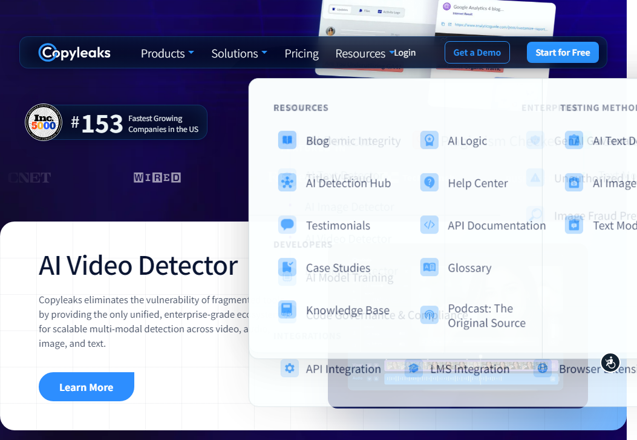
Task: Click the AI Image camera icon
Action: pyautogui.click(x=574, y=183)
